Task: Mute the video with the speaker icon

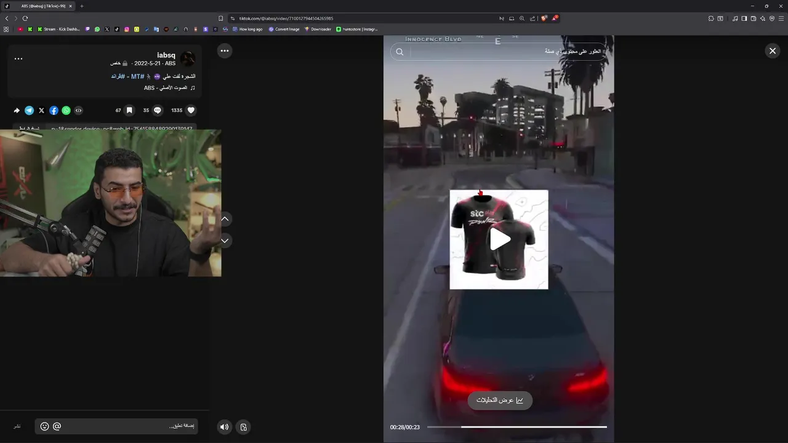Action: coord(225,426)
